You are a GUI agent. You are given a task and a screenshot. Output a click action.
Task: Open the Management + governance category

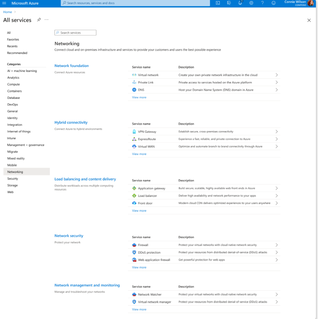click(x=26, y=145)
